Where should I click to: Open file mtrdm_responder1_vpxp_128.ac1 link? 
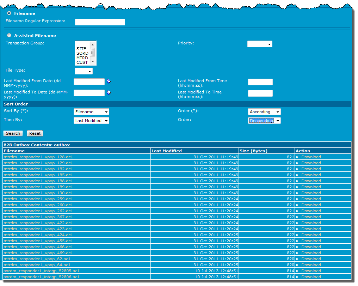tap(38, 157)
